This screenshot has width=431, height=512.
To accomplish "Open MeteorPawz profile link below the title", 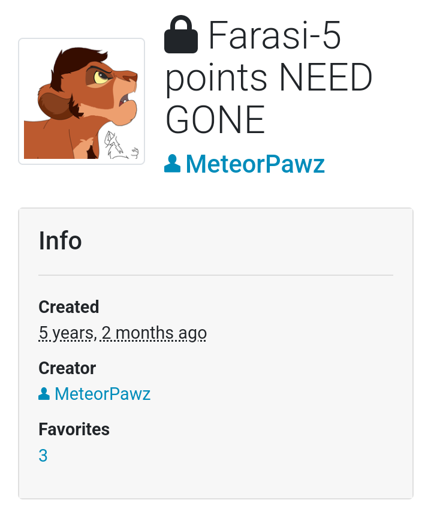I will click(x=255, y=164).
